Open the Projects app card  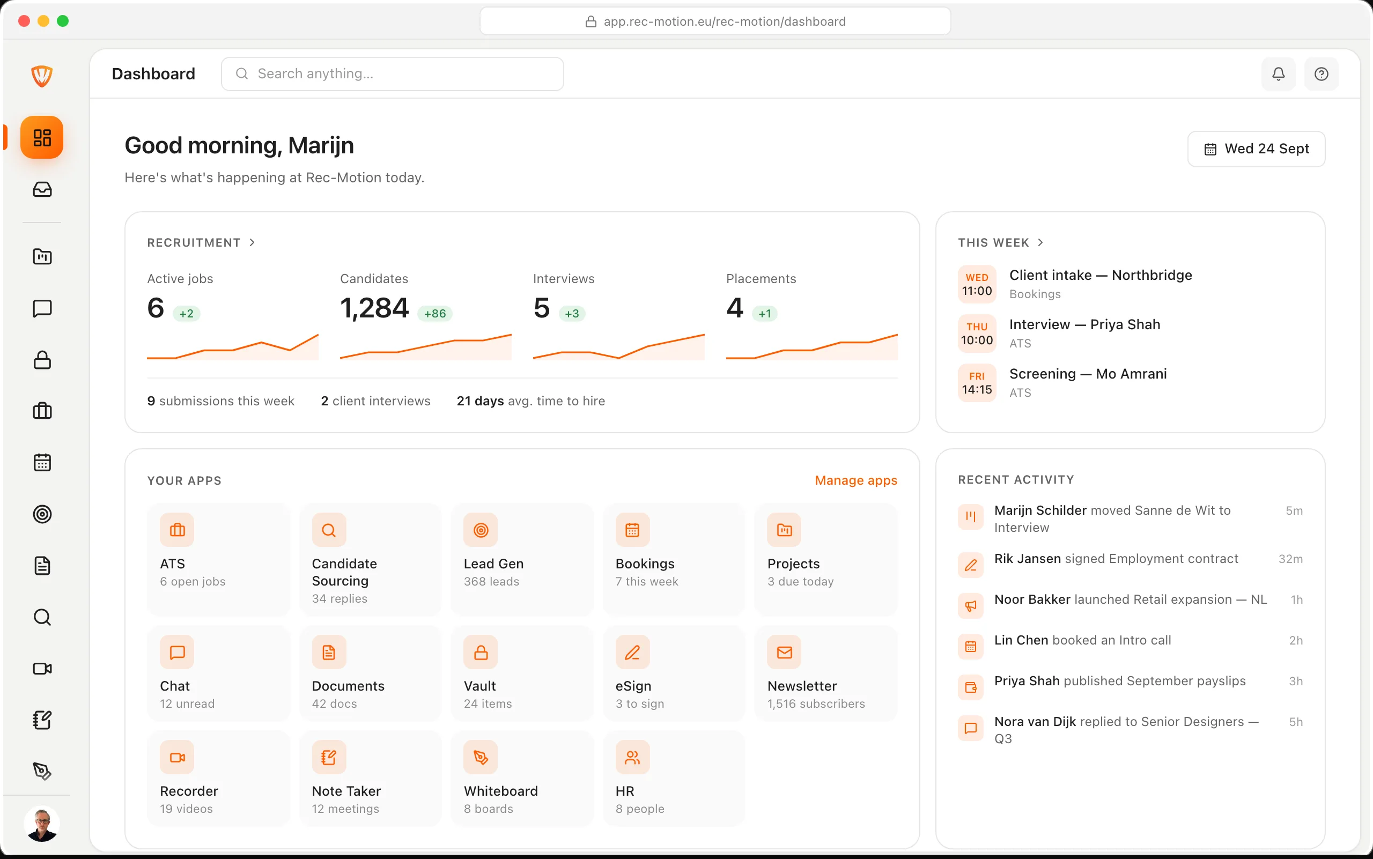tap(826, 560)
